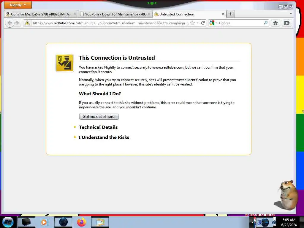Image resolution: width=304 pixels, height=228 pixels.
Task: Go back to the previous page
Action: tap(10, 23)
